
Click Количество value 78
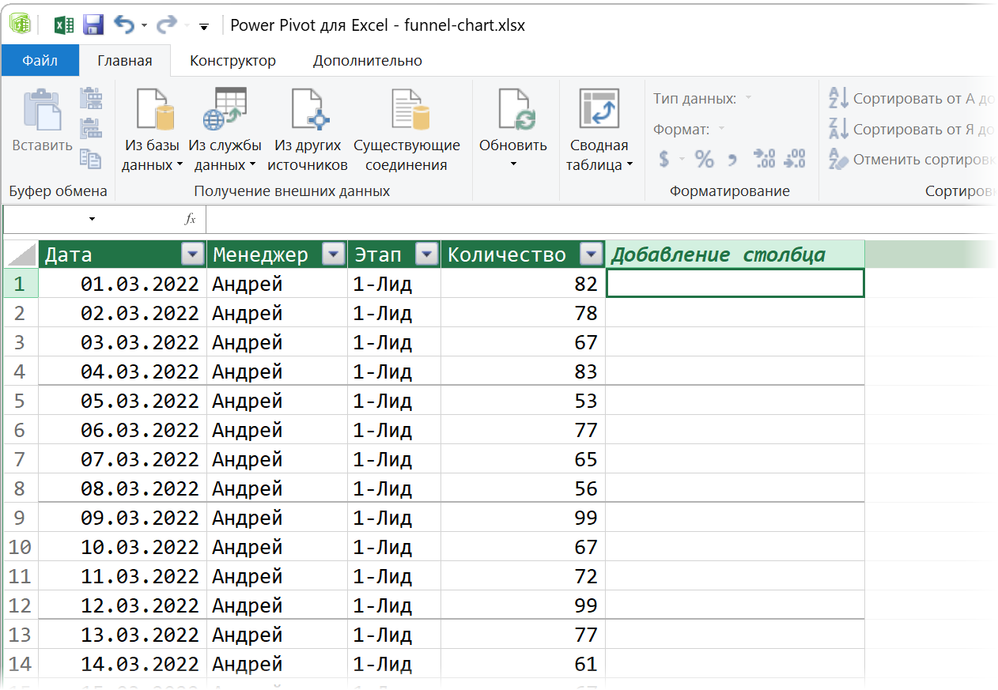pos(524,313)
